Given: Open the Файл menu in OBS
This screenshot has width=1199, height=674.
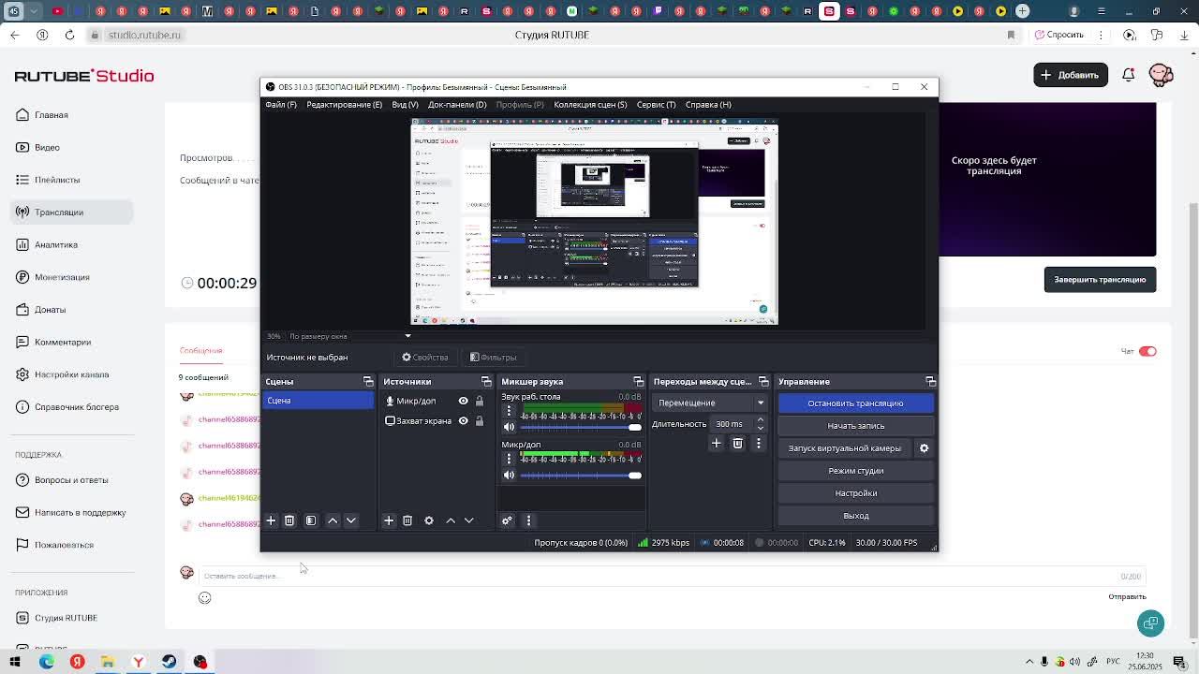Looking at the screenshot, I should pos(281,105).
